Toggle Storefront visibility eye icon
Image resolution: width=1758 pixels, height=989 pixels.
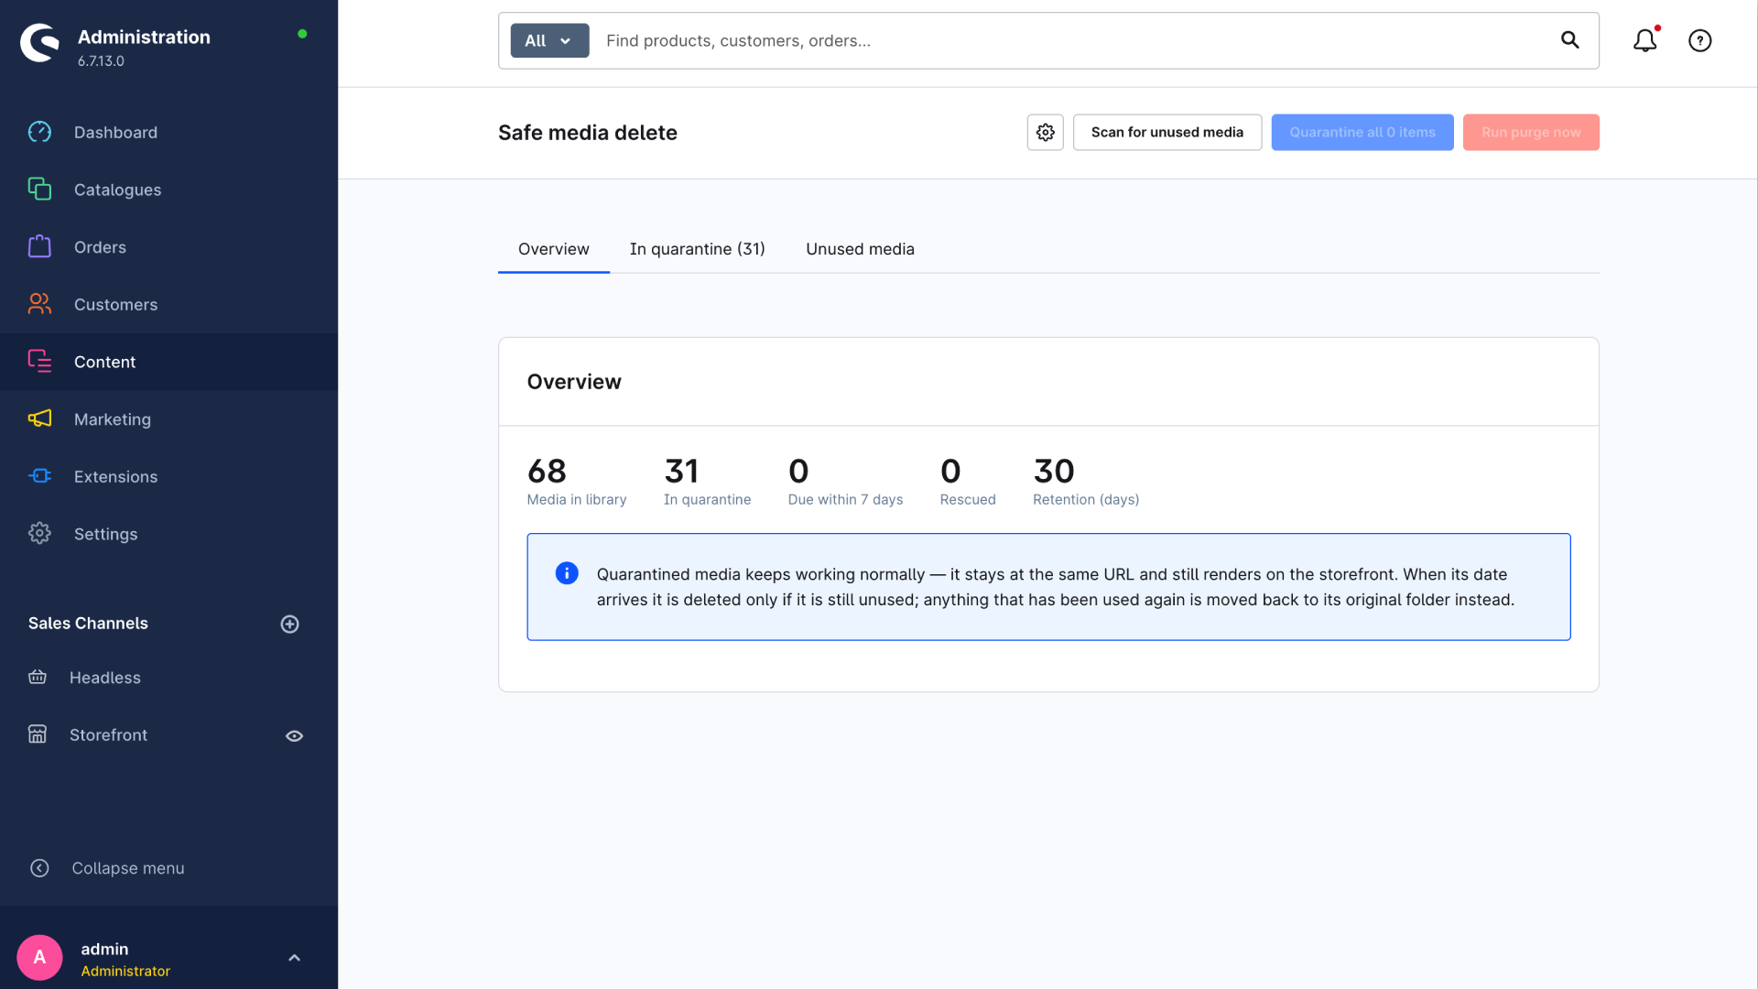[x=294, y=735]
